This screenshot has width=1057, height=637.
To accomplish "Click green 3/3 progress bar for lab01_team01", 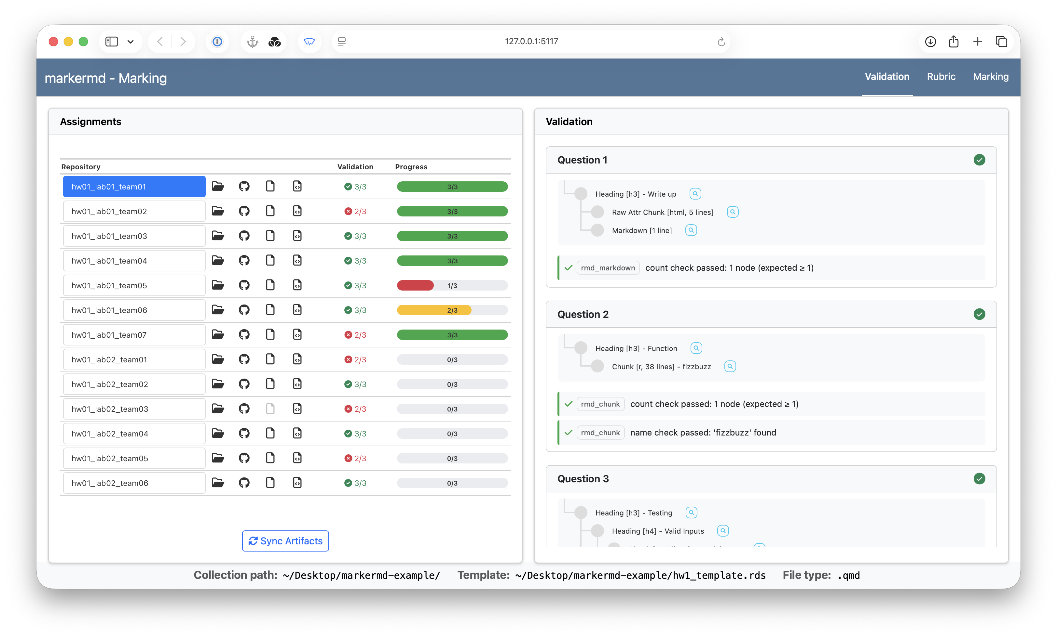I will click(x=452, y=187).
